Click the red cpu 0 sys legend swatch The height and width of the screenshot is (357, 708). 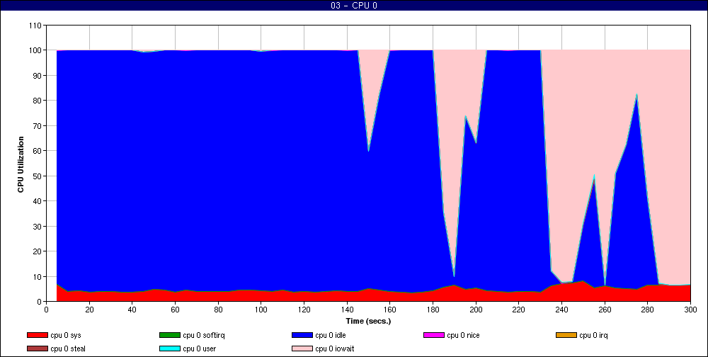tap(37, 335)
